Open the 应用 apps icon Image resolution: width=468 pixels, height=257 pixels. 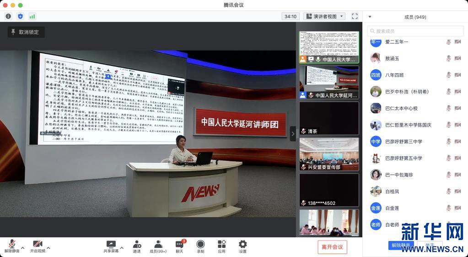221,246
